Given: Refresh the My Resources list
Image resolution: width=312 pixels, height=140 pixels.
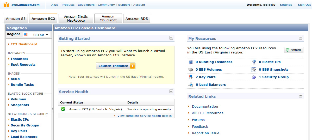Looking at the screenshot, I should pos(294,50).
